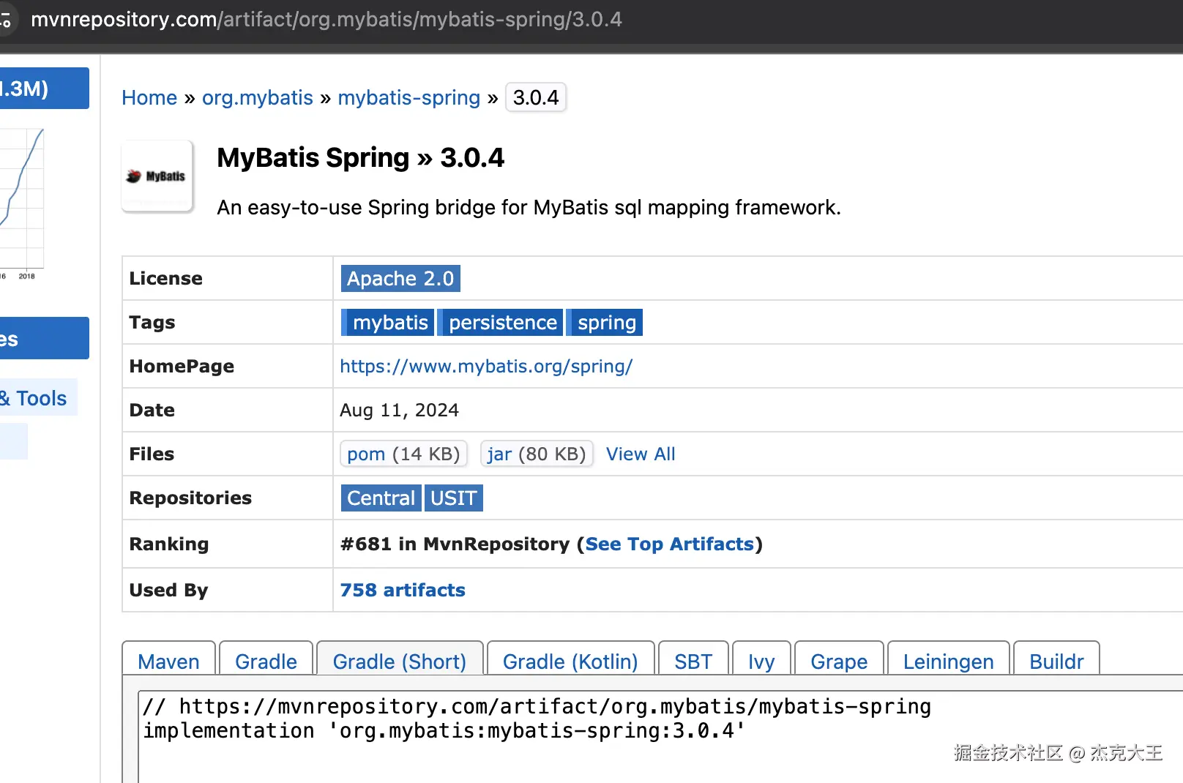This screenshot has height=783, width=1183.
Task: Click the MyBatis logo icon
Action: pyautogui.click(x=157, y=176)
